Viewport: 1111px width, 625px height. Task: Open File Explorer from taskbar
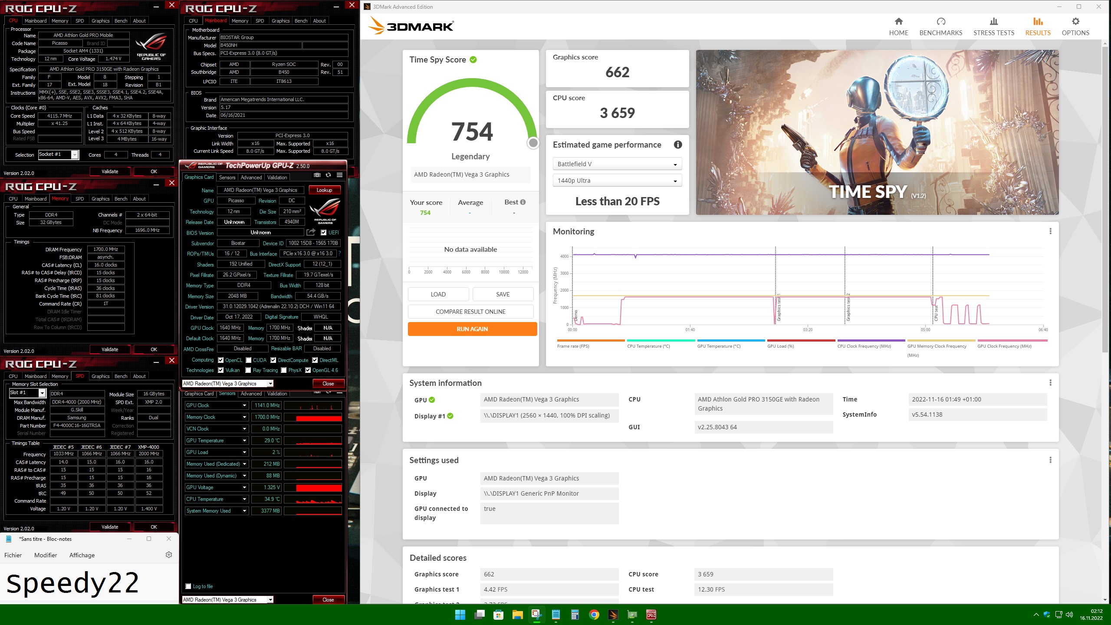tap(517, 615)
